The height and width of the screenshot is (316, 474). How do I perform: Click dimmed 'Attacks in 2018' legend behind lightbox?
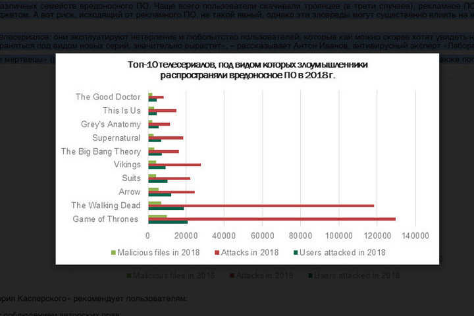(261, 275)
